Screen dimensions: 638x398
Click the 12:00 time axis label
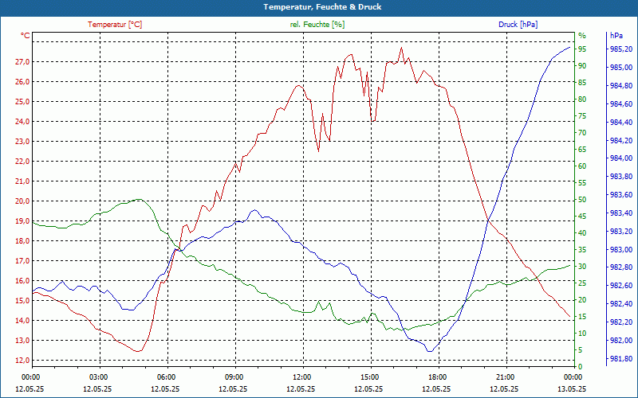301,377
